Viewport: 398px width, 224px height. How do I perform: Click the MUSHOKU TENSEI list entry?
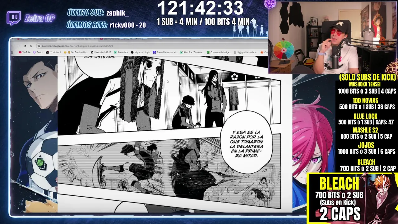pyautogui.click(x=367, y=88)
